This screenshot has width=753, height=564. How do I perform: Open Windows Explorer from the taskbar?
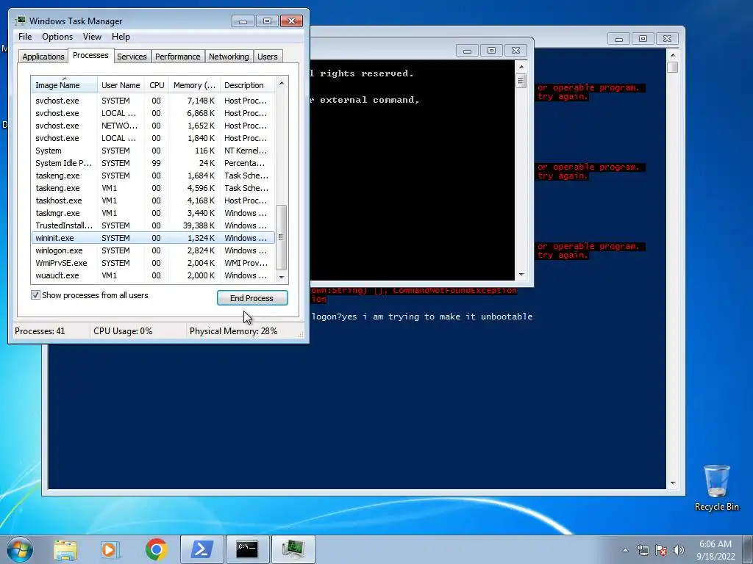[65, 549]
